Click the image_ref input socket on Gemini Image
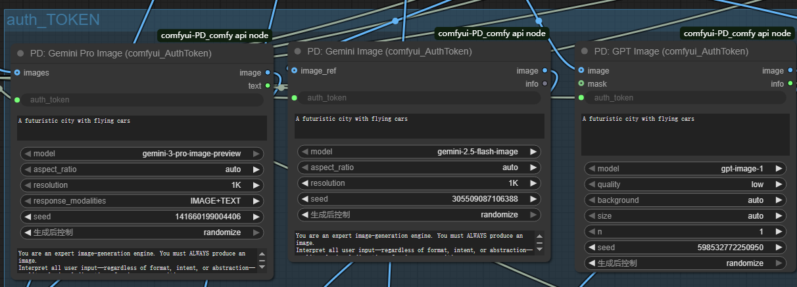The image size is (797, 287). pos(295,70)
